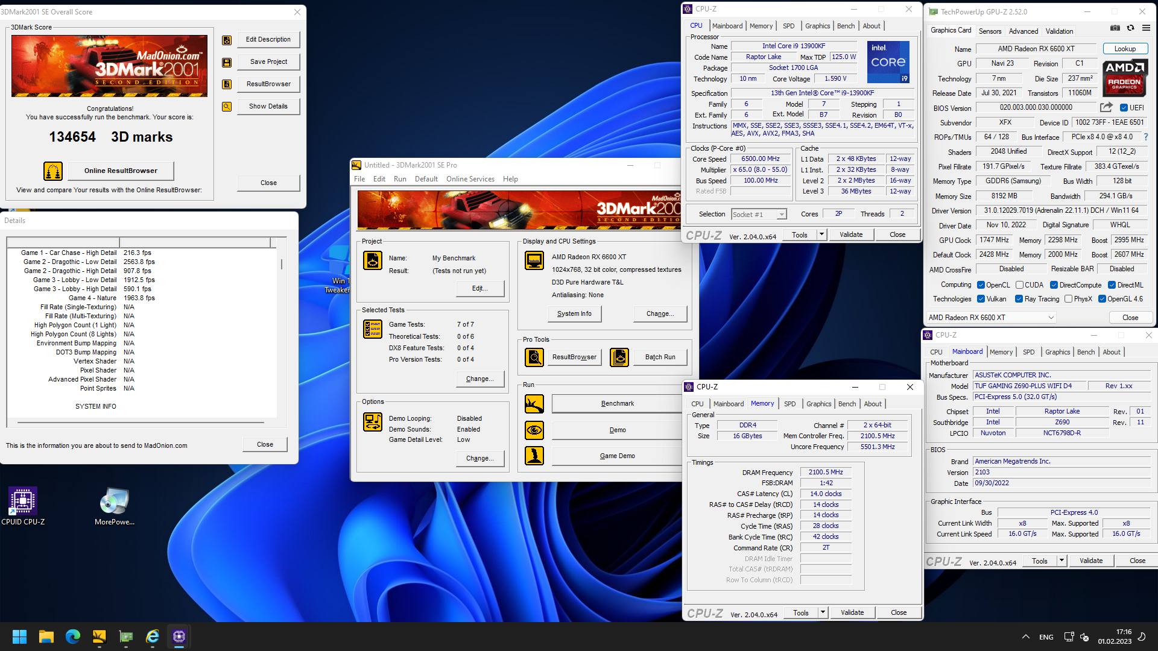Toggle the DirectML checkbox
1158x651 pixels.
point(1112,285)
